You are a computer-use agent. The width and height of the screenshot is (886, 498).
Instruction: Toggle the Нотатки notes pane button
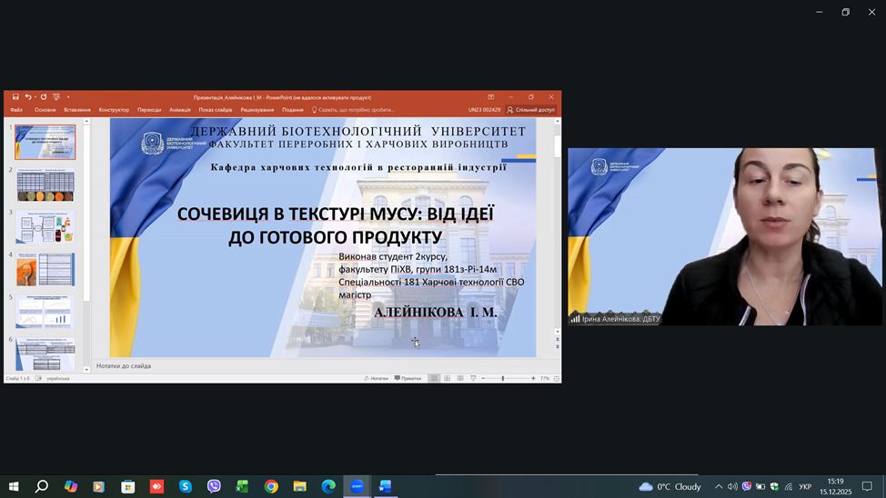(377, 378)
